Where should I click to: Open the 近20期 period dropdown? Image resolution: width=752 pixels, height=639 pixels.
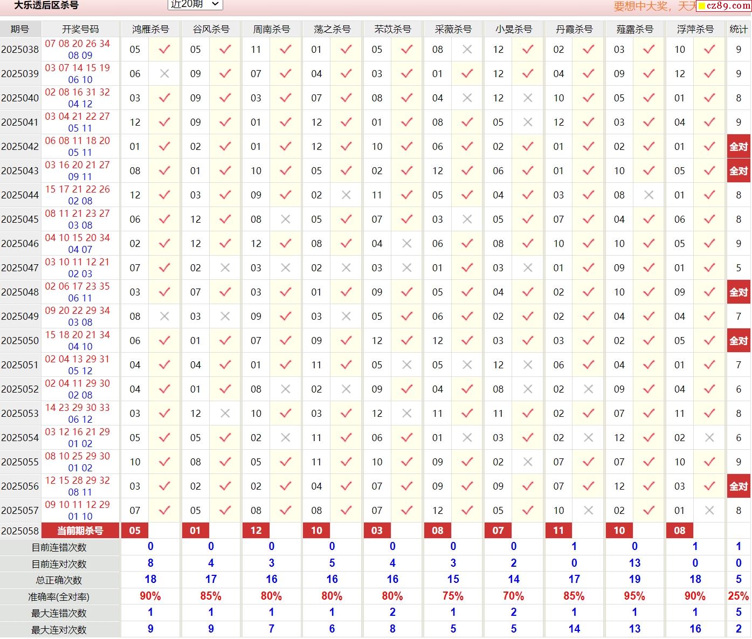coord(195,4)
